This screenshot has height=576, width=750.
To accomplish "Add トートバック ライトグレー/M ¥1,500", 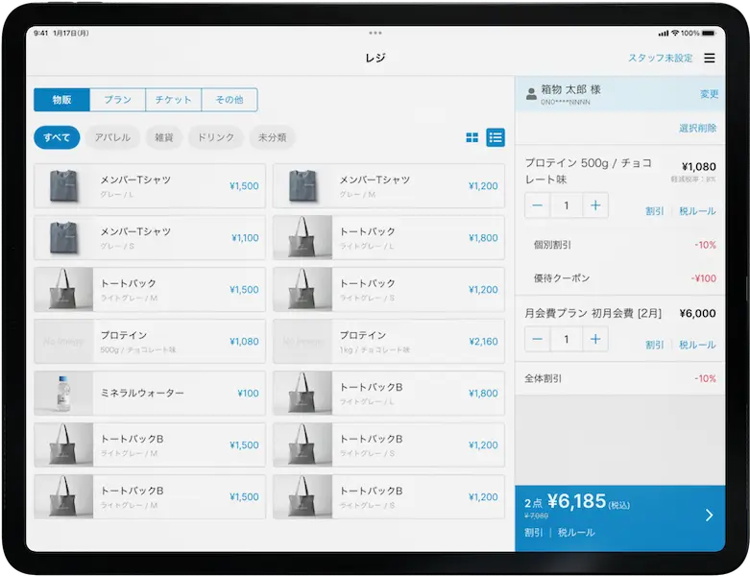I will (150, 290).
